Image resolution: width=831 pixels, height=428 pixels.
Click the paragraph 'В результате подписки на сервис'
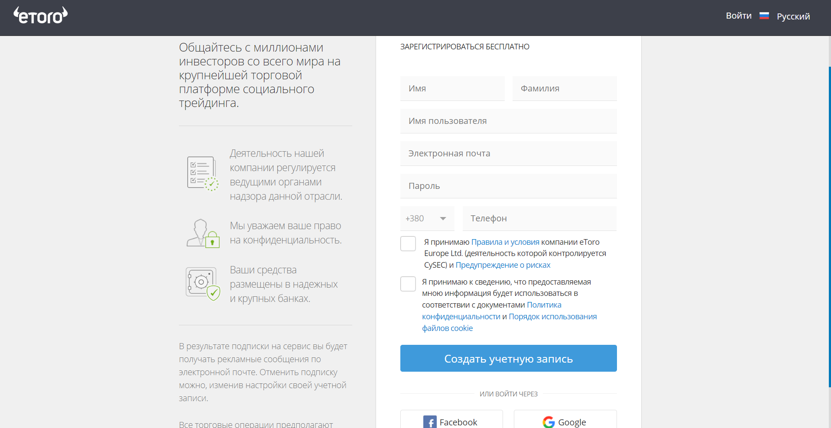tap(263, 372)
